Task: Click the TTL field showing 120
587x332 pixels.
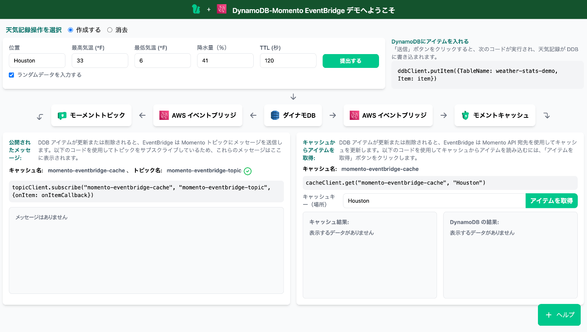Action: pyautogui.click(x=288, y=61)
